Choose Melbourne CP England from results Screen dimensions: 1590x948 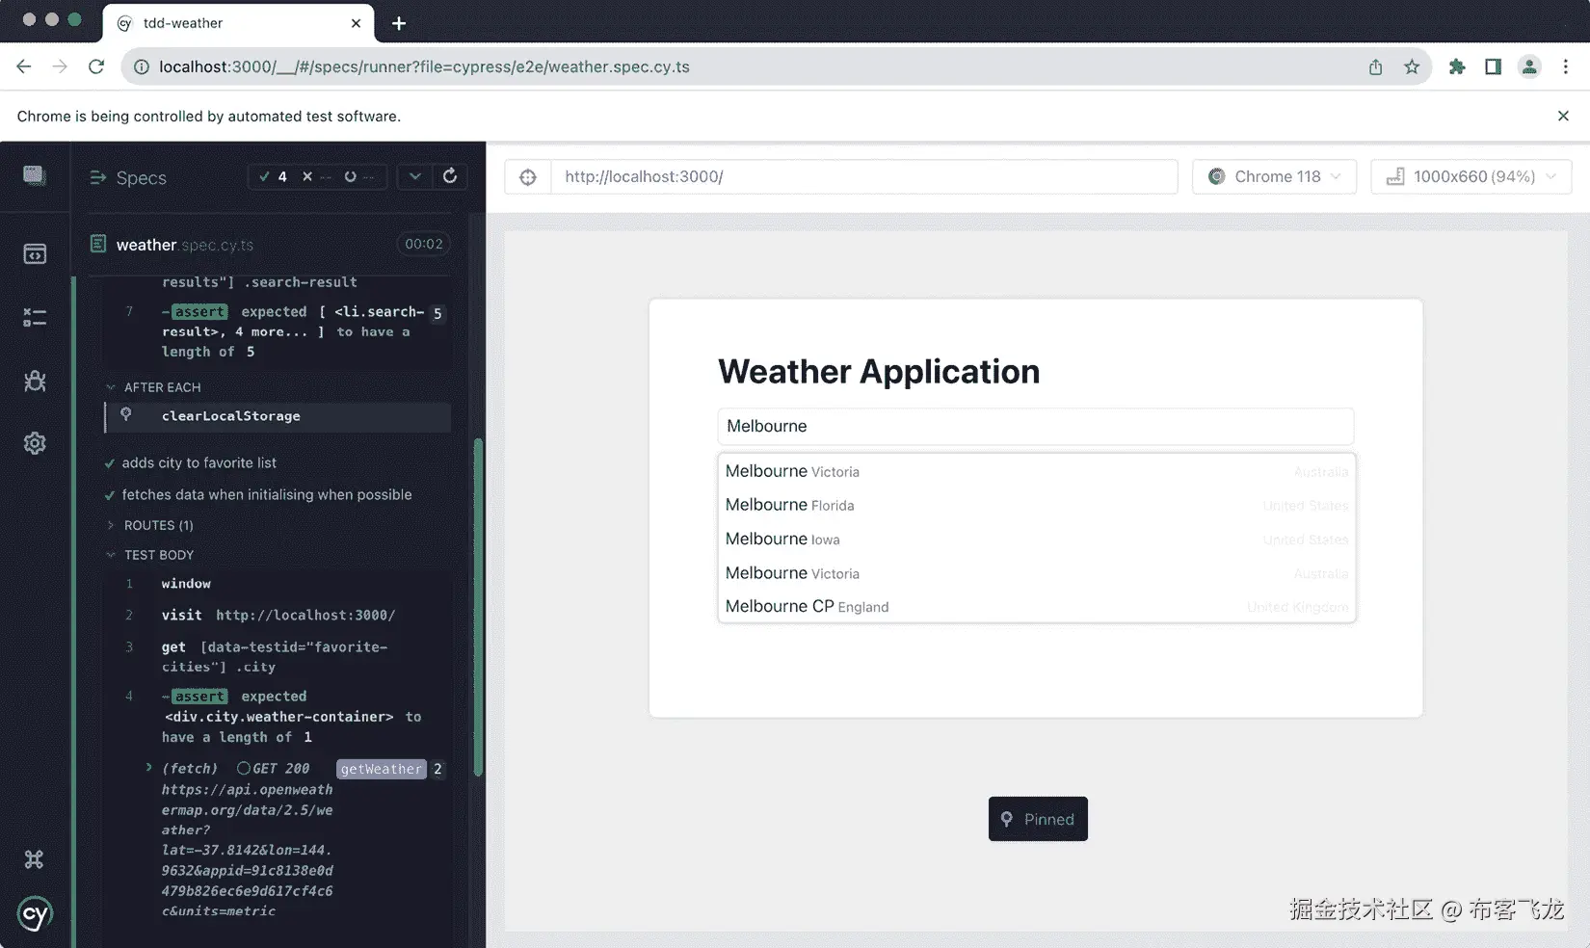[x=1037, y=606]
